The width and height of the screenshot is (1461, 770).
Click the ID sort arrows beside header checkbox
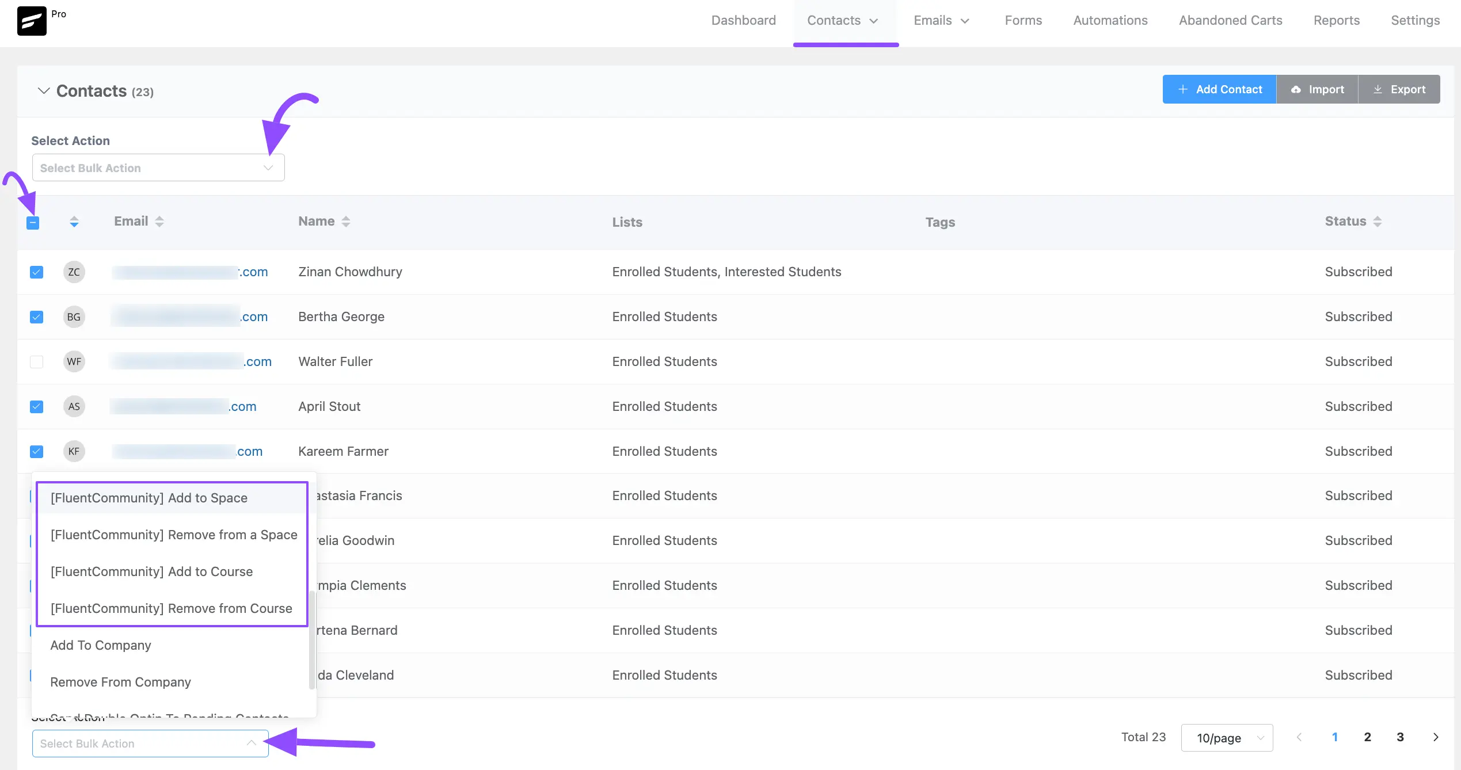pos(74,222)
